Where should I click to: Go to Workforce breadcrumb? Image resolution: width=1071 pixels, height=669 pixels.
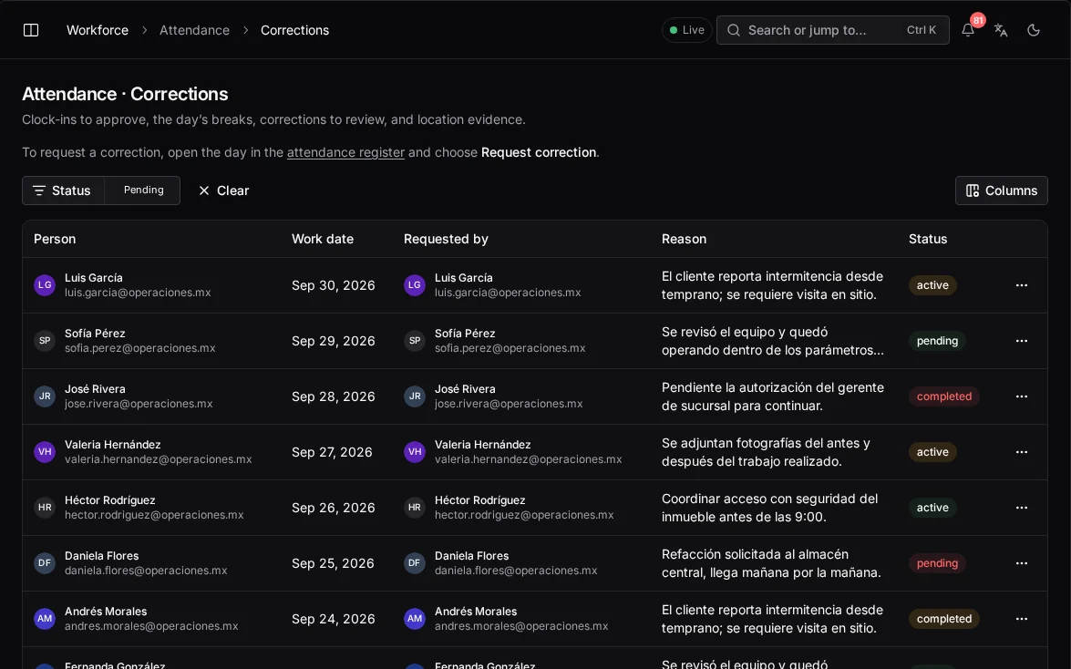(x=97, y=30)
